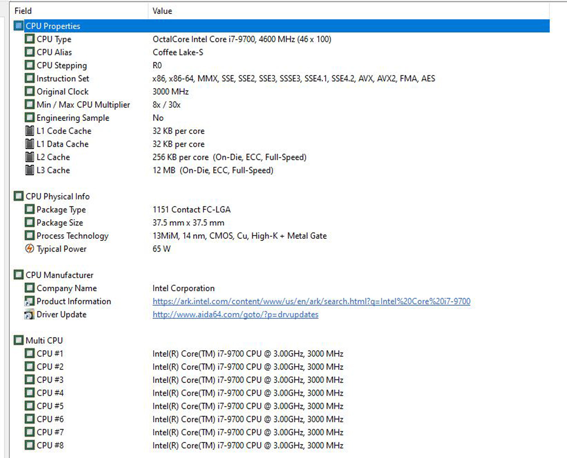The image size is (567, 458).
Task: Click the lightning power icon beside Typical Power
Action: tap(30, 249)
